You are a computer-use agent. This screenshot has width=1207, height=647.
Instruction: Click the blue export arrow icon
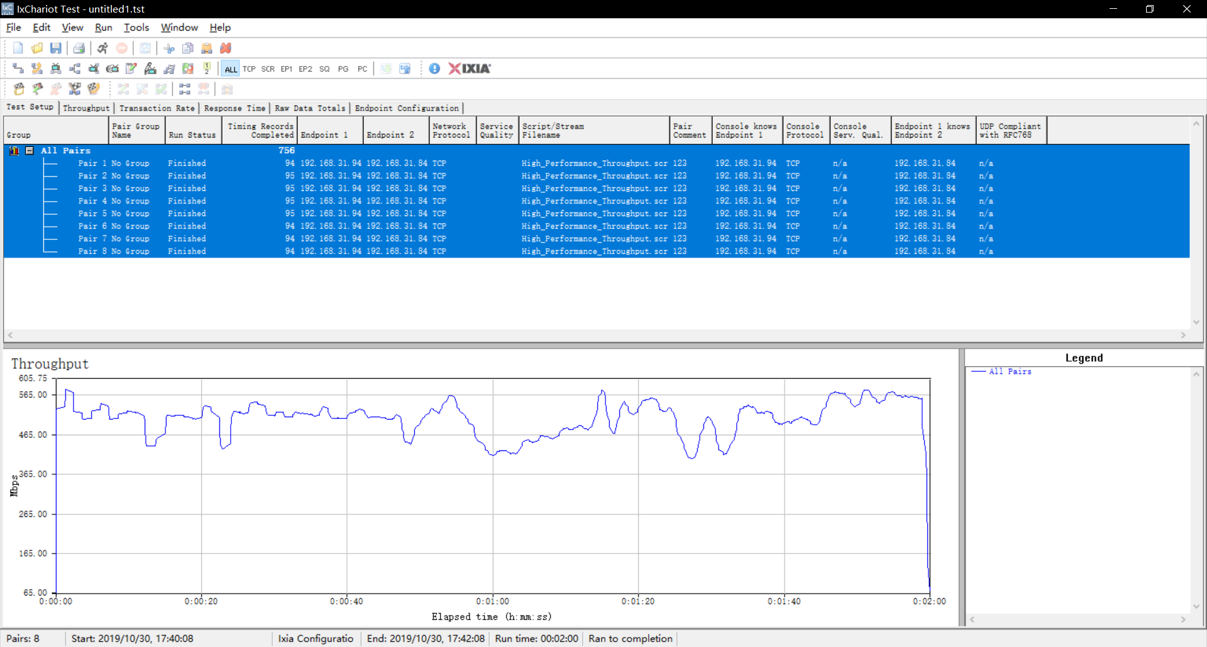[405, 68]
